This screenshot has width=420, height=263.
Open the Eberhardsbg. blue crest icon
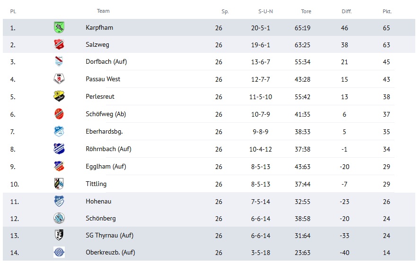click(x=59, y=131)
